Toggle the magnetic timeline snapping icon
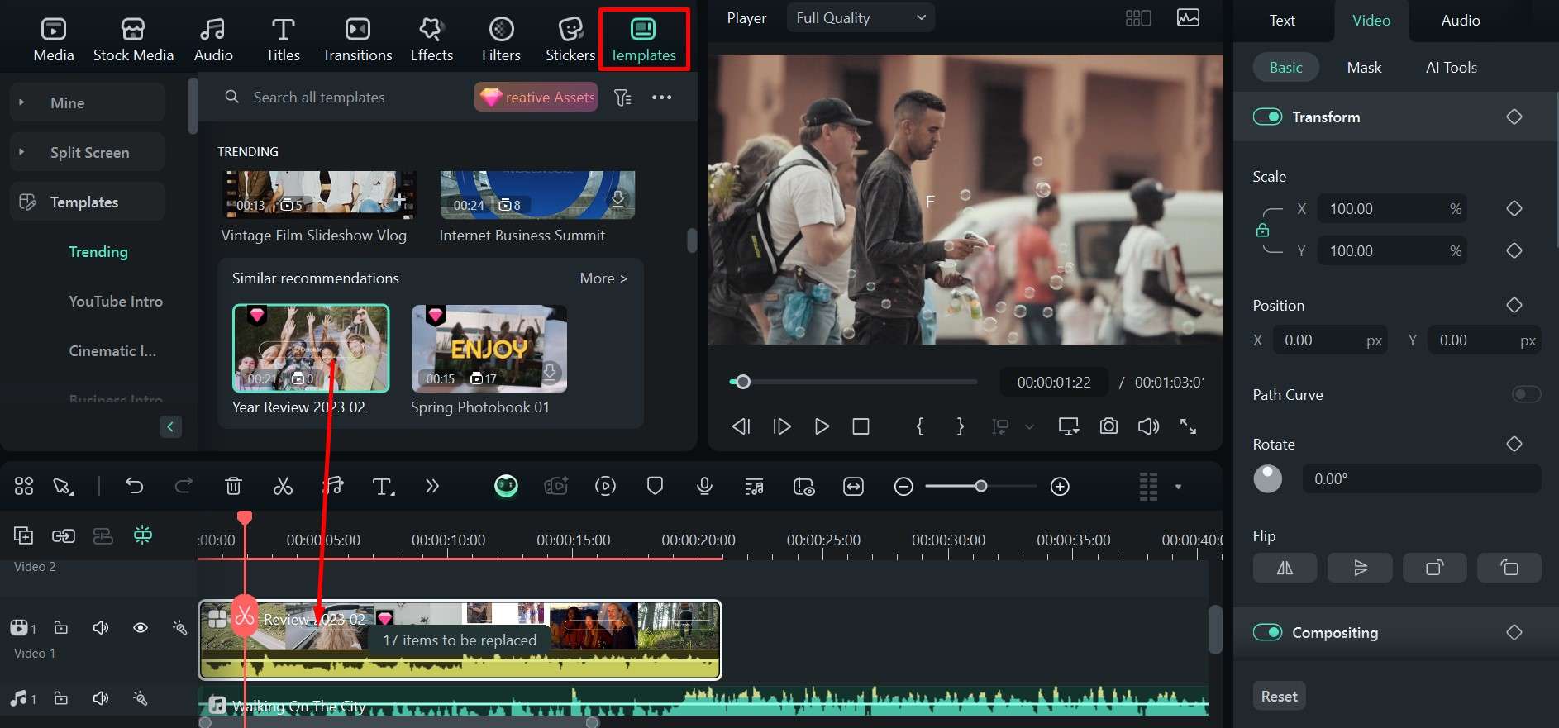Image resolution: width=1559 pixels, height=728 pixels. point(143,535)
